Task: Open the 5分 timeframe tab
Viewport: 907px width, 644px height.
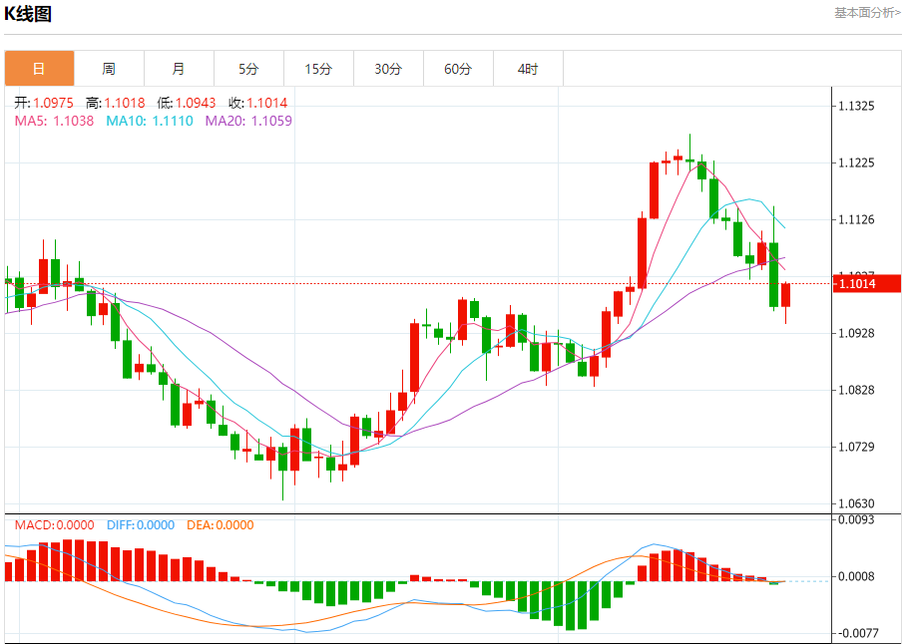Action: (x=248, y=69)
